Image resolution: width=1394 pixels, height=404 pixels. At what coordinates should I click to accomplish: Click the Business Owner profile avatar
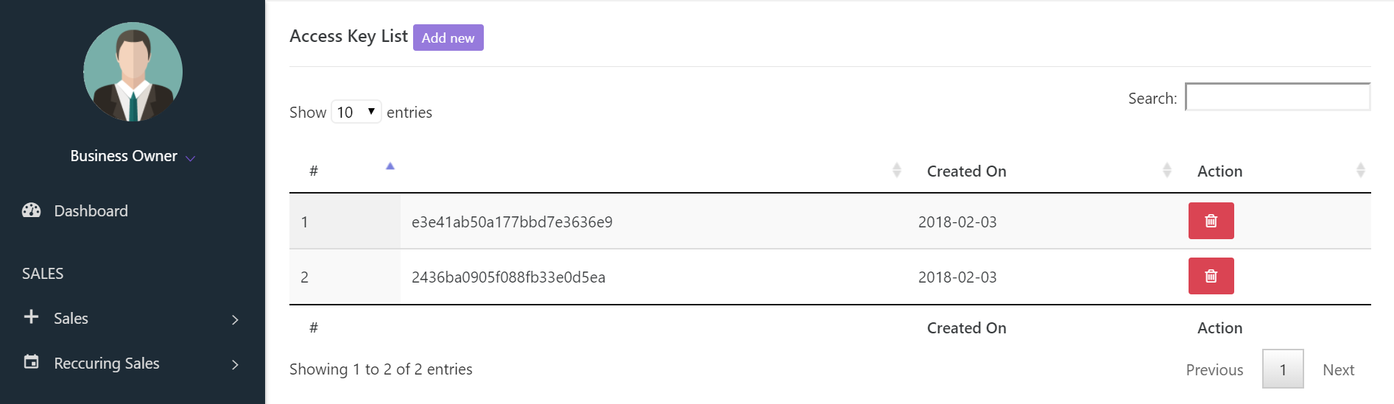click(133, 72)
